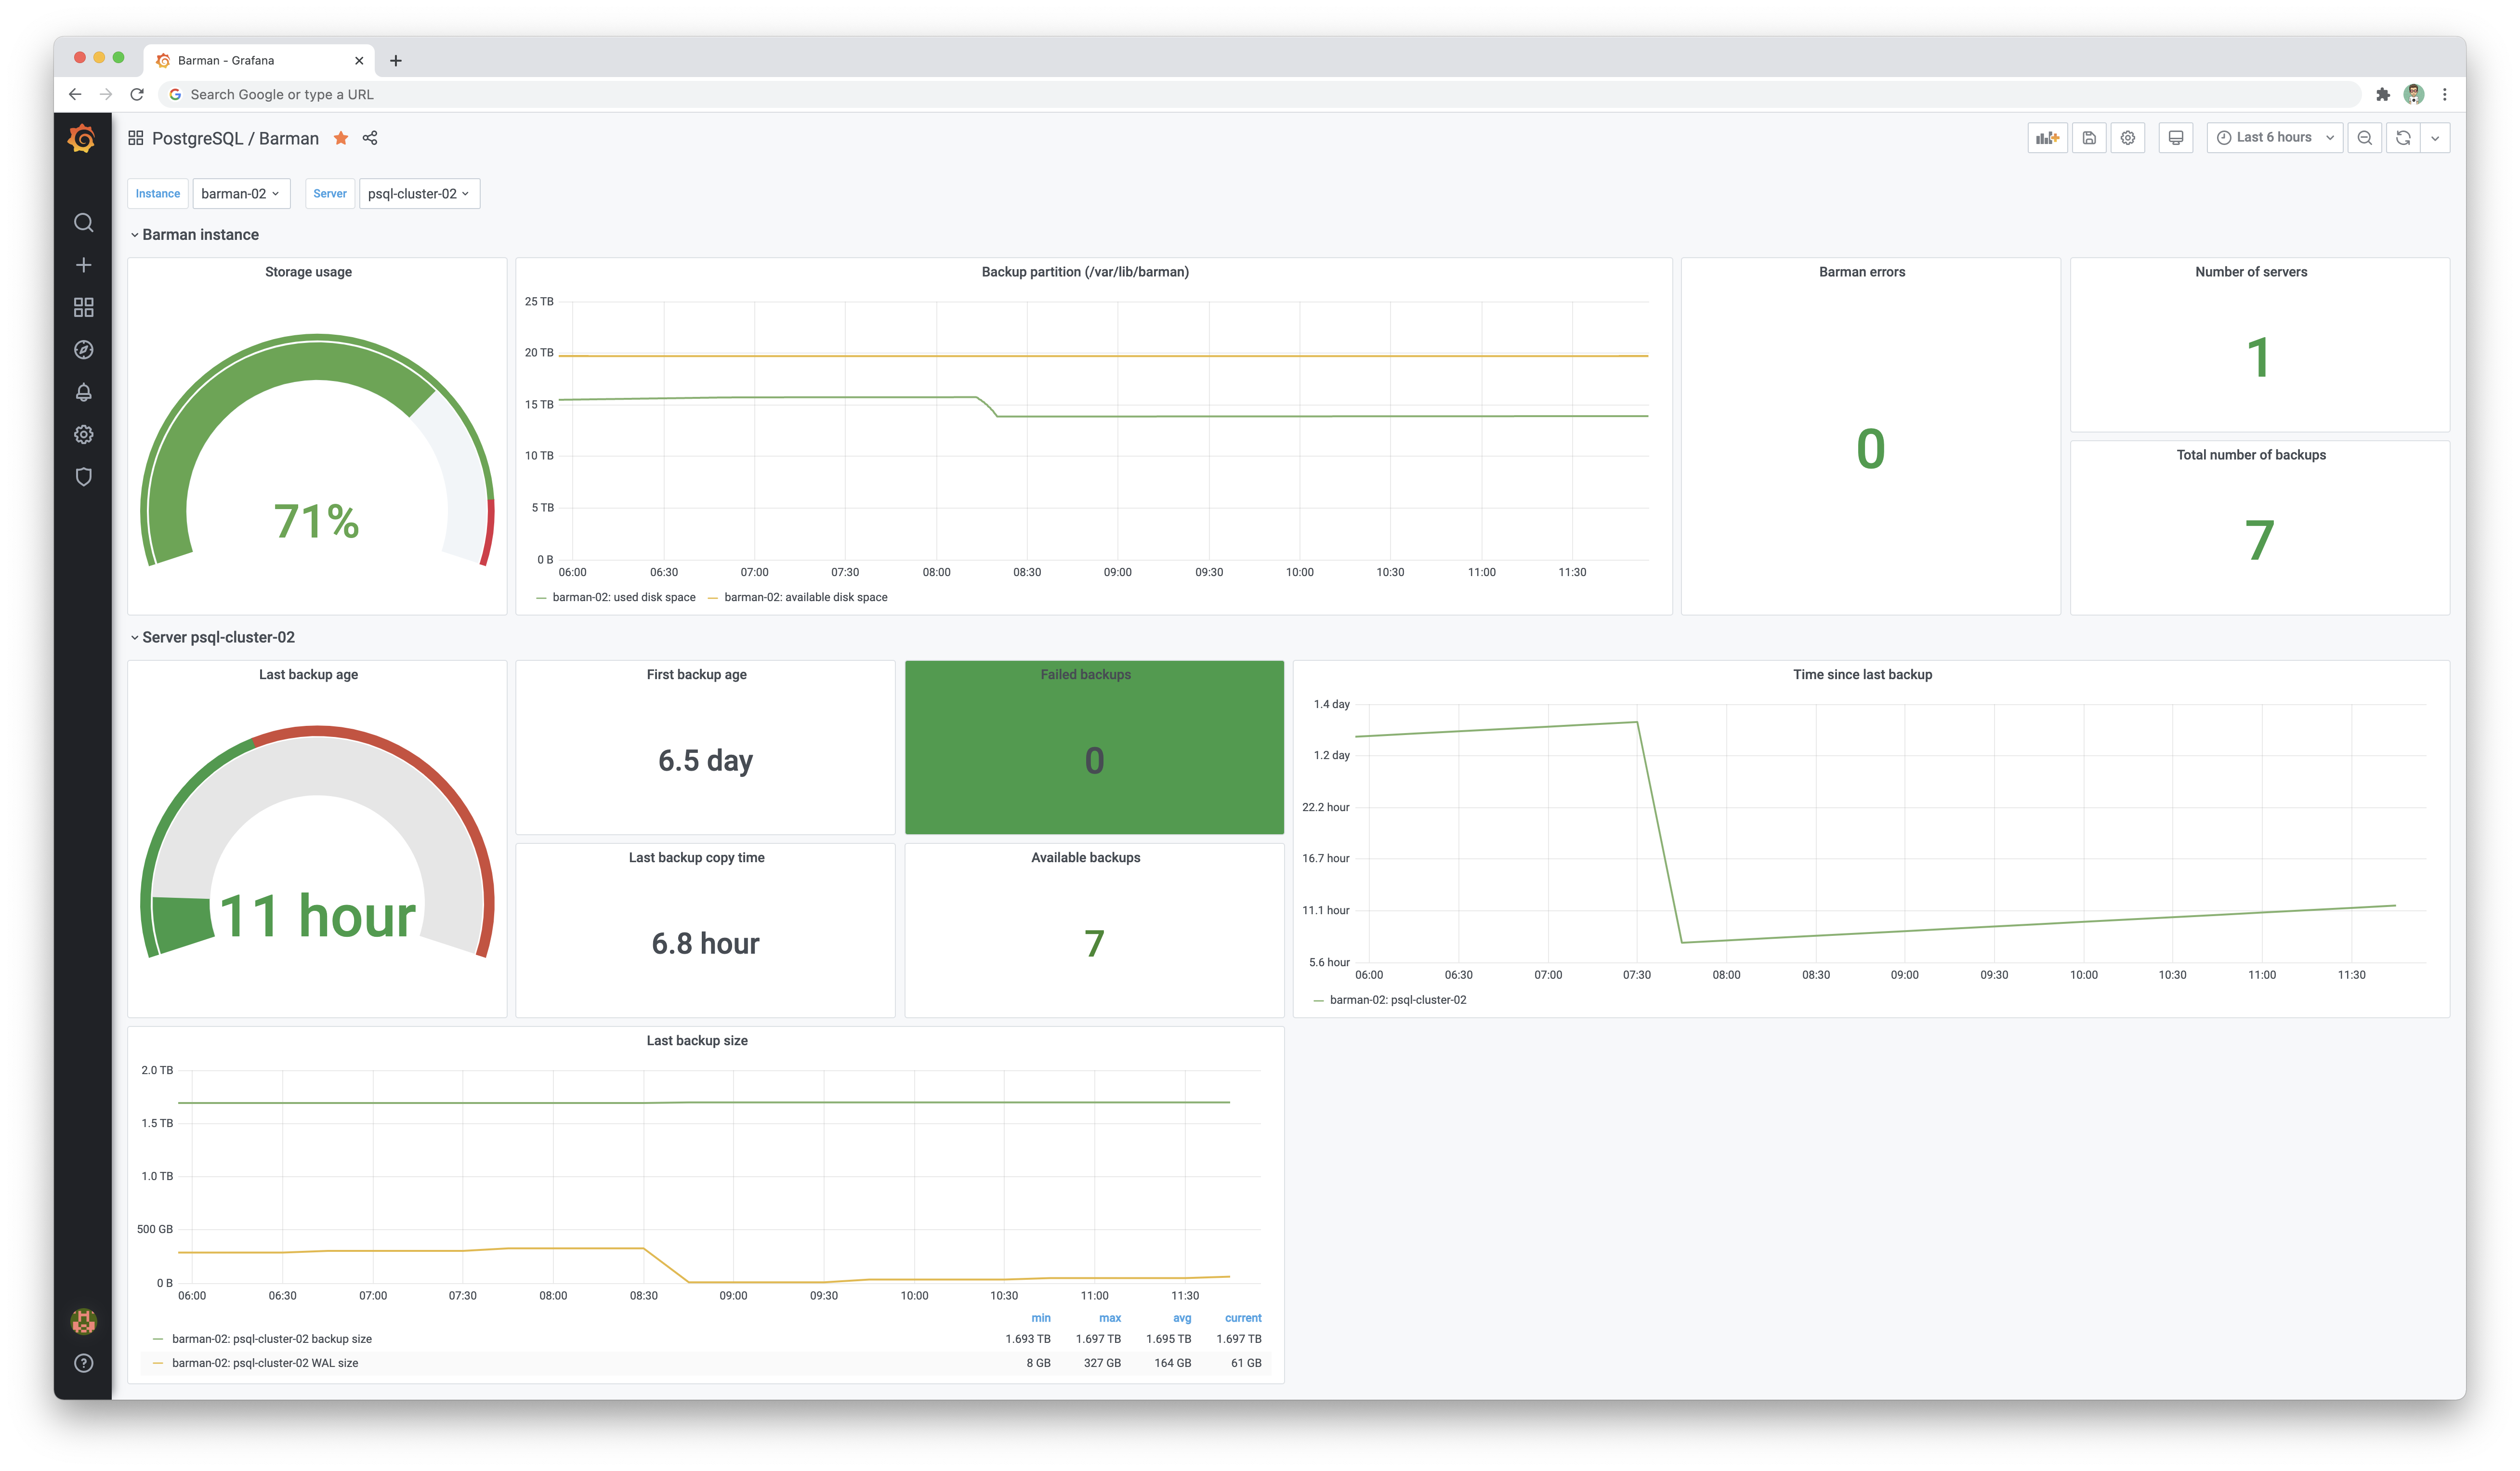Open Alerting bell icon in sidebar
The width and height of the screenshot is (2520, 1471).
pos(84,392)
